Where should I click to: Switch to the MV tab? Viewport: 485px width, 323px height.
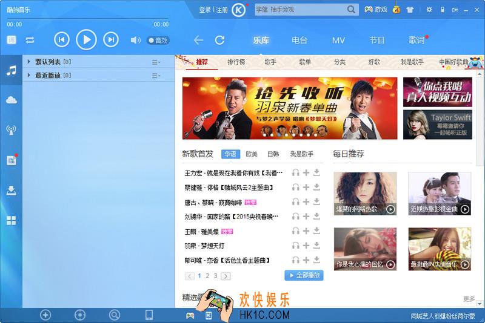click(x=338, y=41)
